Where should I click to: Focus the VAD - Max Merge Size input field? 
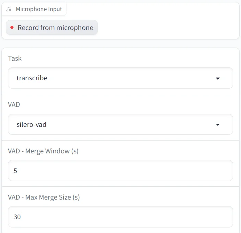tap(120, 217)
